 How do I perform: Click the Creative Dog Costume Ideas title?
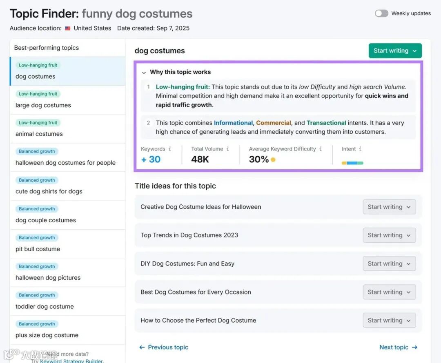click(201, 207)
